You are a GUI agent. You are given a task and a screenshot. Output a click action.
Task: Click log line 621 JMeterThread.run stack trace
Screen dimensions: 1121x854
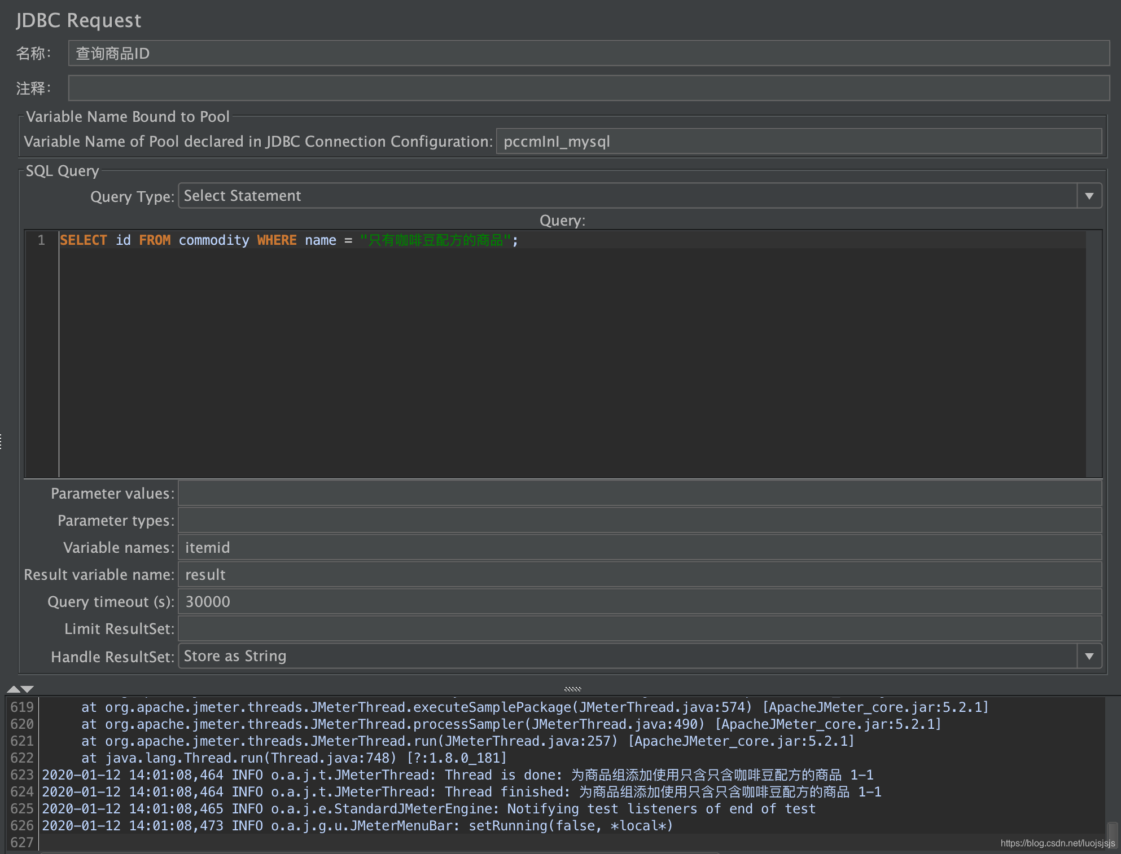tap(468, 741)
